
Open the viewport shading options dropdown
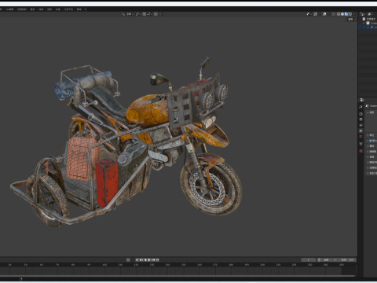(x=354, y=14)
